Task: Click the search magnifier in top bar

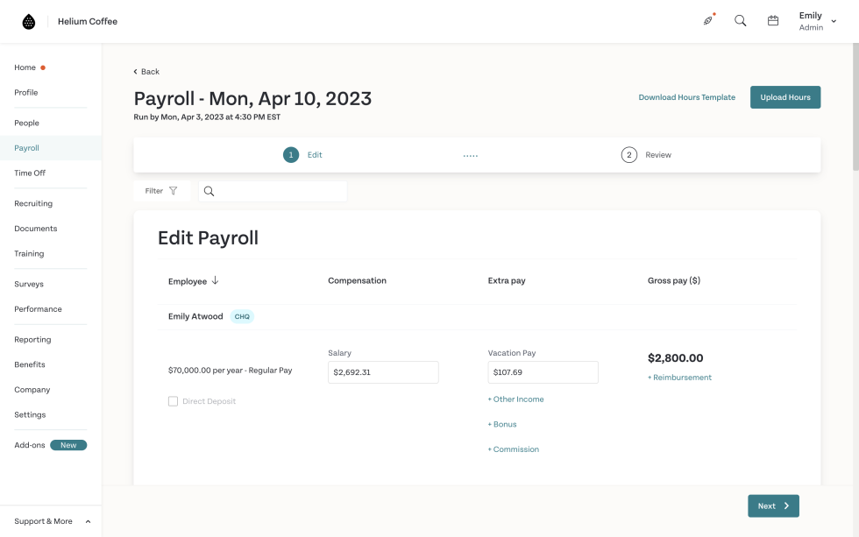Action: click(741, 21)
